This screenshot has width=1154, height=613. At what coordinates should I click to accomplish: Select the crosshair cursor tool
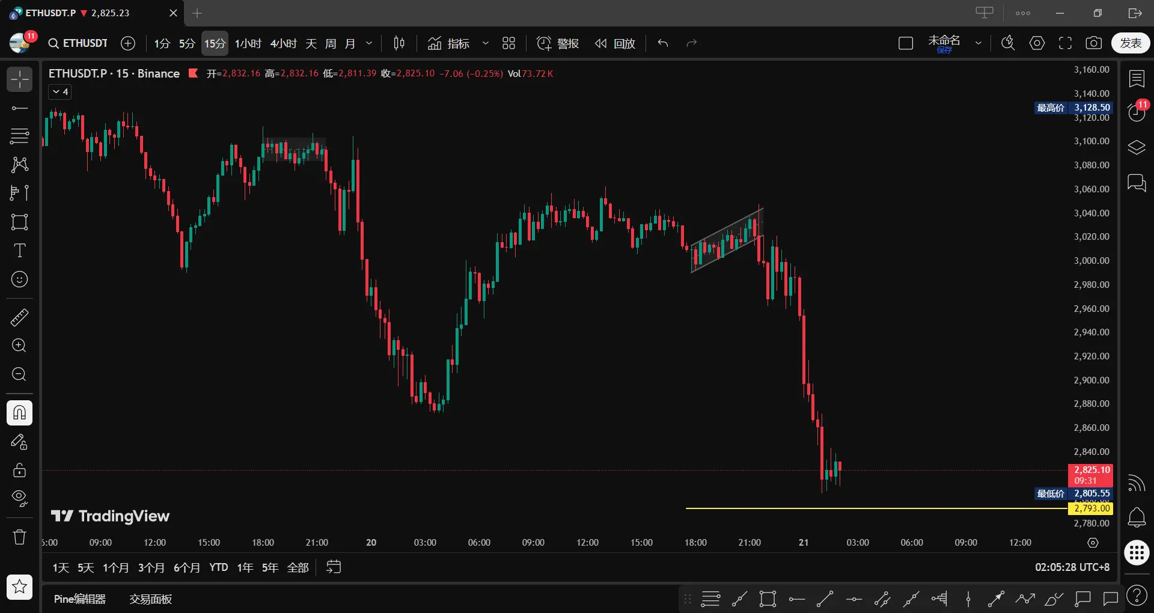19,79
